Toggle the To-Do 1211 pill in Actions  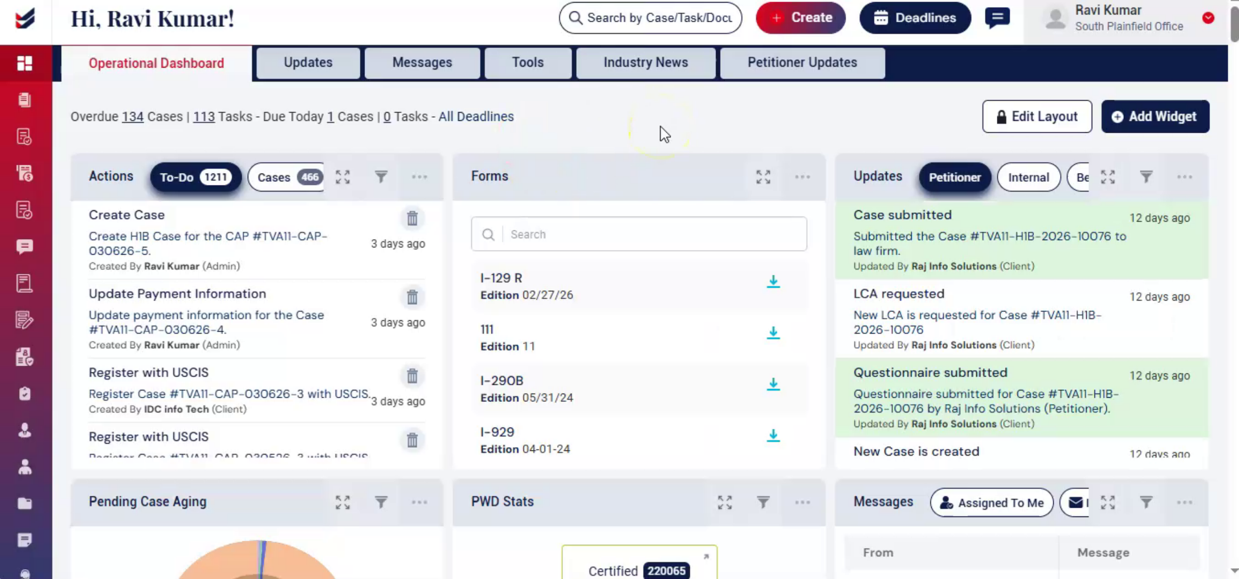click(x=196, y=177)
